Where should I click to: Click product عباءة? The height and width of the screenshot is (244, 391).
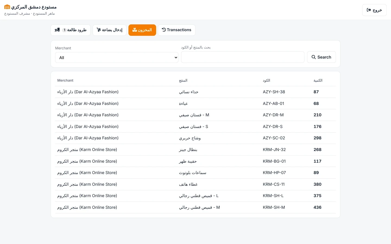tap(183, 104)
